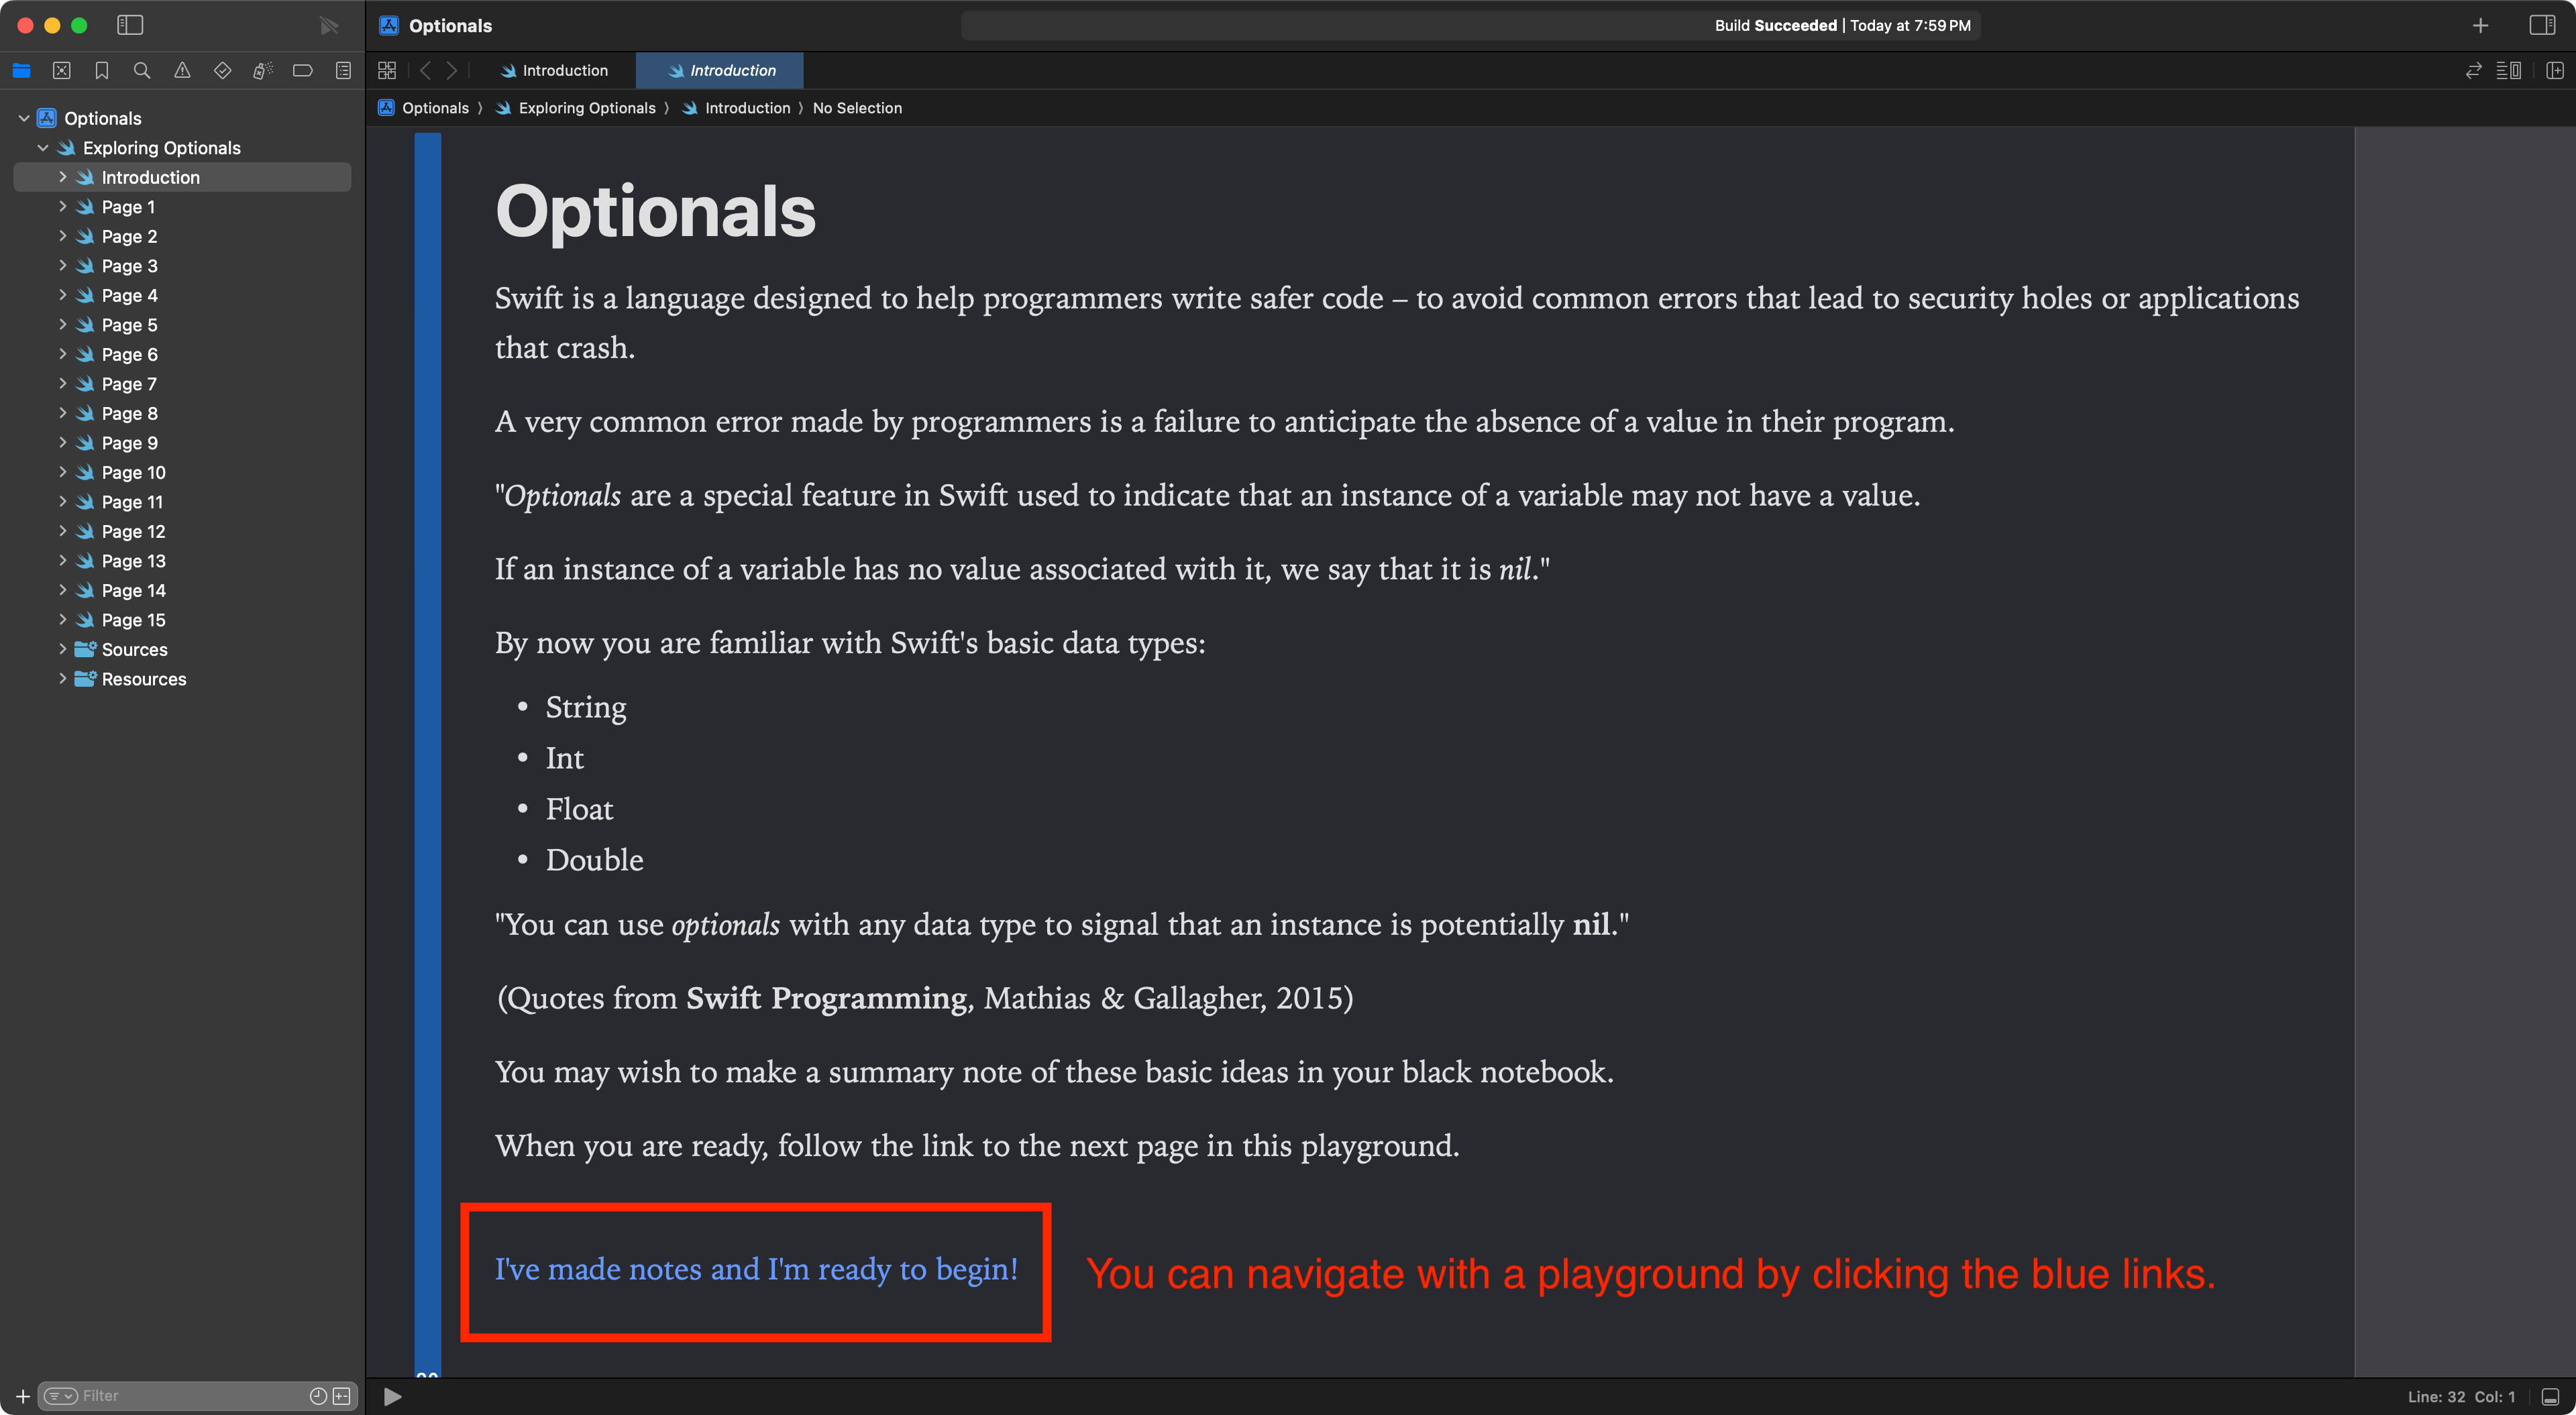
Task: Toggle the left navigator sidebar
Action: [x=130, y=25]
